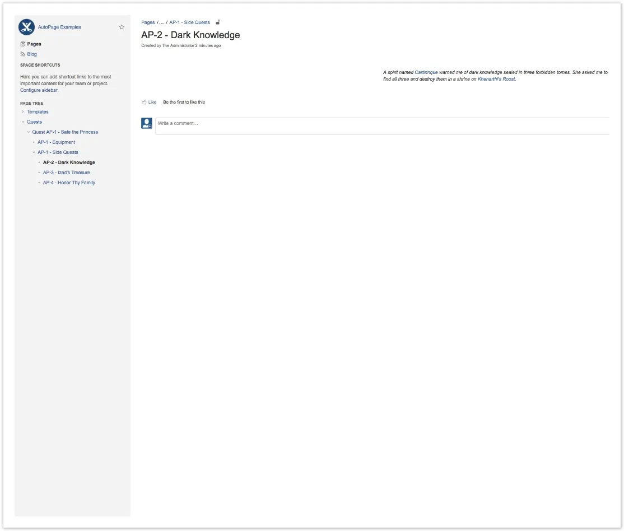This screenshot has width=624, height=531.
Task: Open AP-4 - Honor Thy Family page
Action: [x=69, y=183]
